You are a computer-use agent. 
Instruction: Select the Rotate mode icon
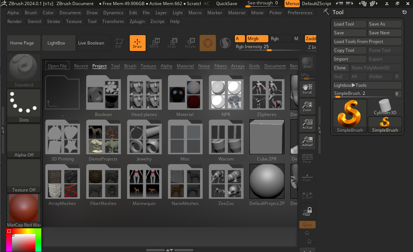(x=190, y=43)
